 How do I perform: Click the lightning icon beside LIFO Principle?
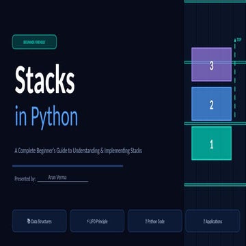click(87, 221)
